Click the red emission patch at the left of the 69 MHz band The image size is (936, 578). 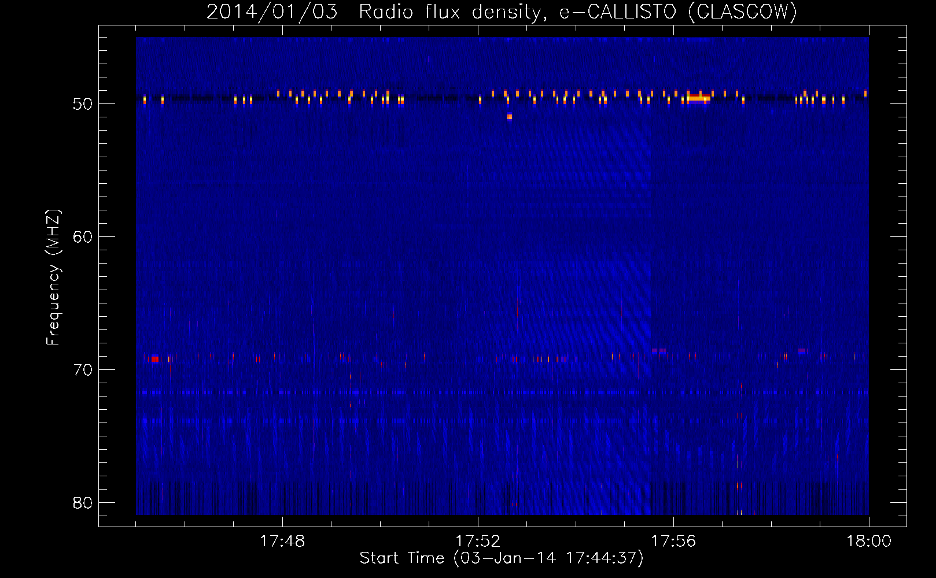pos(154,359)
